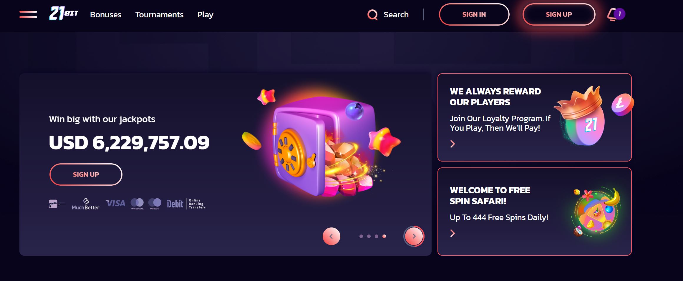This screenshot has width=683, height=281.
Task: Click the 21Bit logo
Action: click(x=64, y=14)
